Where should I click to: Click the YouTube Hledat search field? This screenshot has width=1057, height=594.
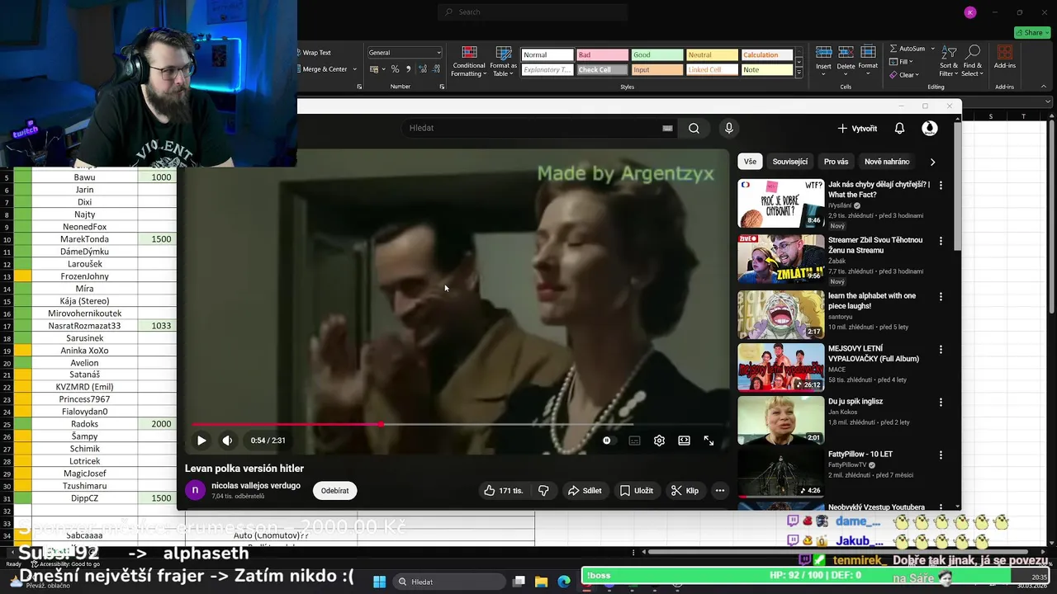click(537, 128)
